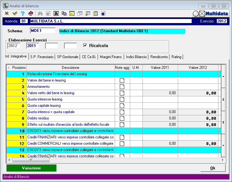Click the Schema input field MDE1
The image size is (232, 182).
[43, 31]
